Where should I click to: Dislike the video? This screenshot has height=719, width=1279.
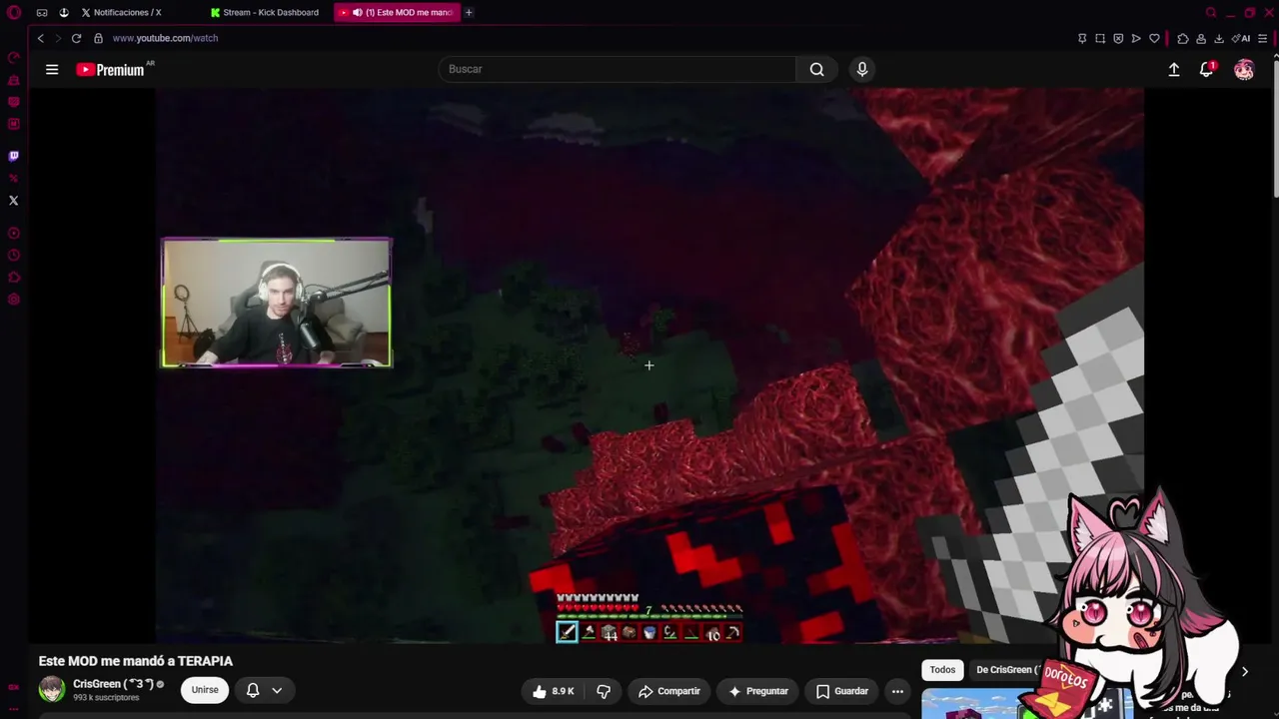tap(604, 691)
